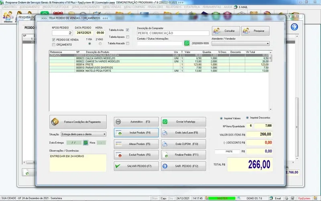This screenshot has width=321, height=201.
Task: Click the Descrição do Comprador field
Action: [x=173, y=33]
